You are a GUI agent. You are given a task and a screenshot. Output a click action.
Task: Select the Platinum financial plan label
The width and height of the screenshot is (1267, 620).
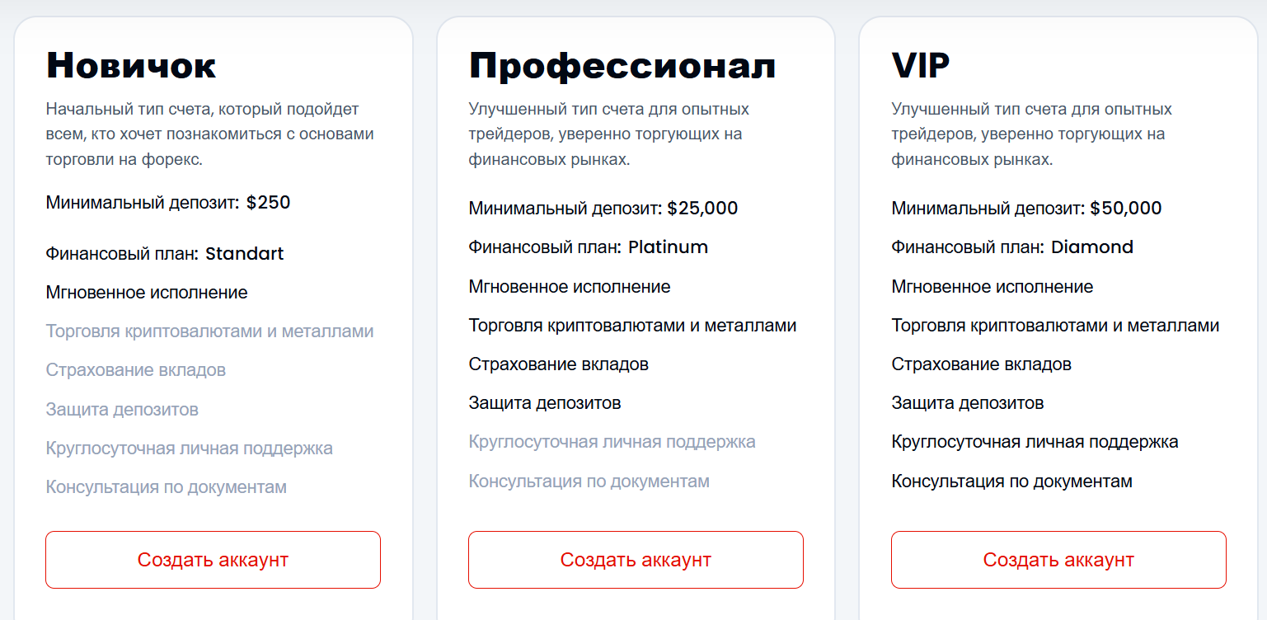[x=668, y=247]
